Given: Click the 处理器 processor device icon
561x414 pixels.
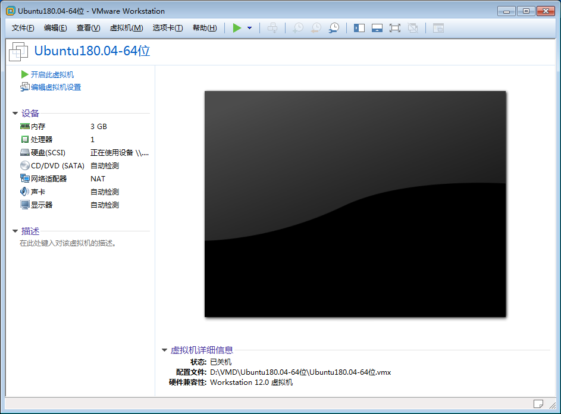Looking at the screenshot, I should (x=24, y=139).
